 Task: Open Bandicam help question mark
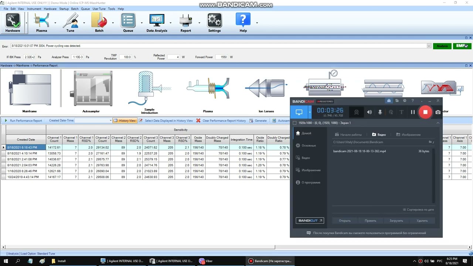tap(413, 101)
